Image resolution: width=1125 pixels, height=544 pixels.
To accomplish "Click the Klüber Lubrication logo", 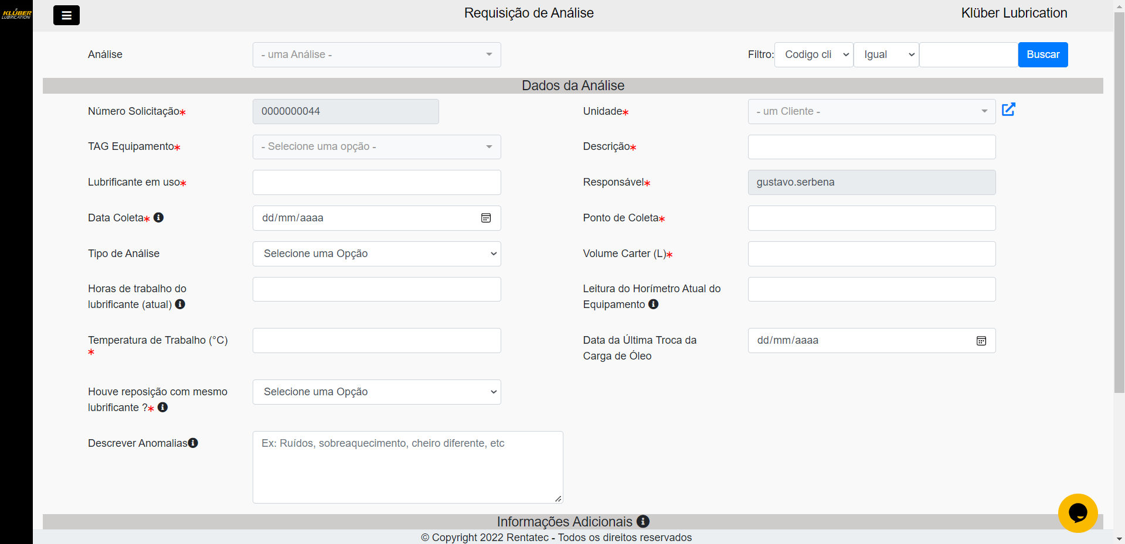I will (x=16, y=13).
